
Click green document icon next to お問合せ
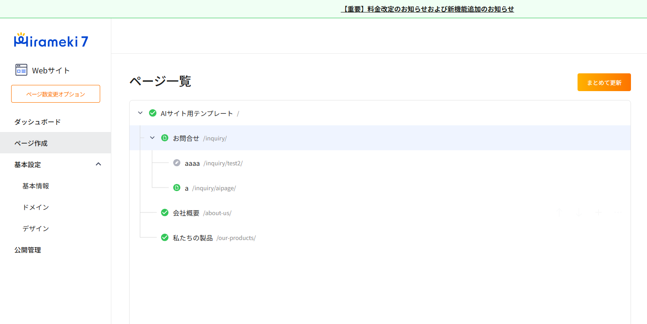pos(165,138)
